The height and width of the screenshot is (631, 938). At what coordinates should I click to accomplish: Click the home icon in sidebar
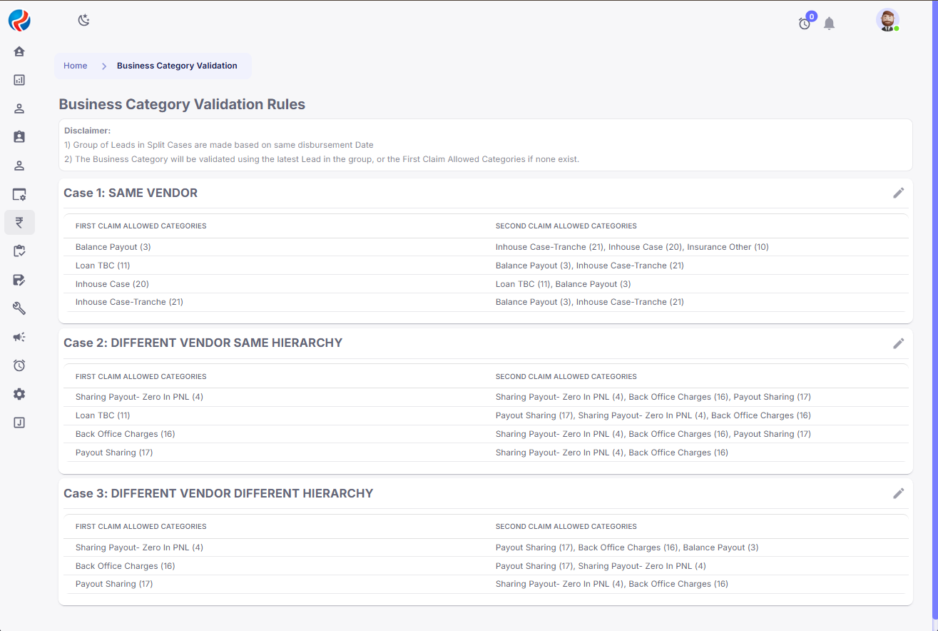tap(19, 51)
